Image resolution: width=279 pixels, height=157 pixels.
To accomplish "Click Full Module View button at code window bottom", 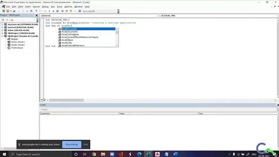I will [44, 100].
